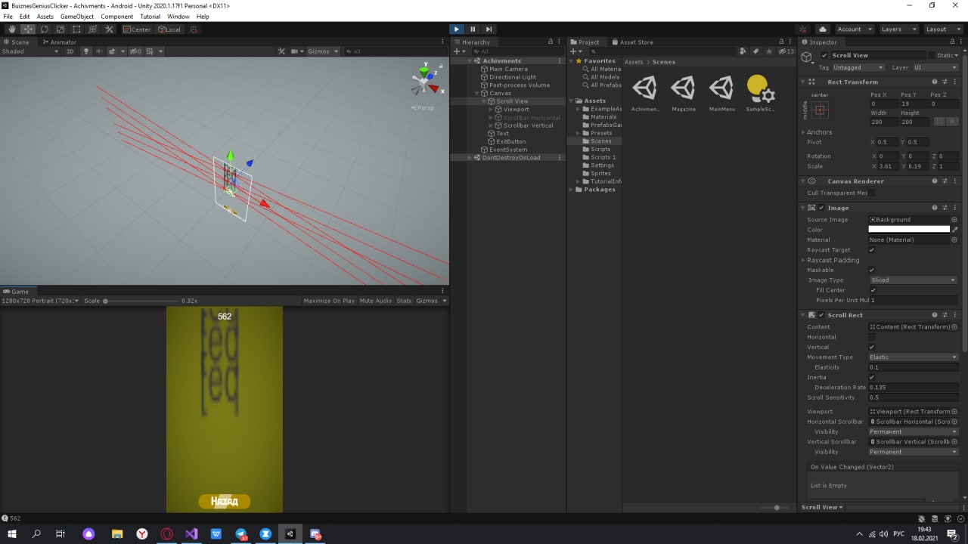Open the Window menu
968x544 pixels.
(x=178, y=16)
